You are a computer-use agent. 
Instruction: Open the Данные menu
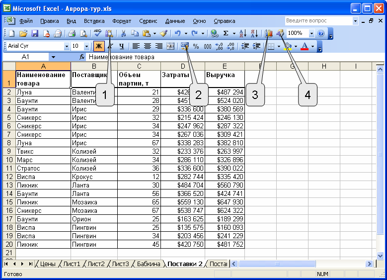[175, 21]
